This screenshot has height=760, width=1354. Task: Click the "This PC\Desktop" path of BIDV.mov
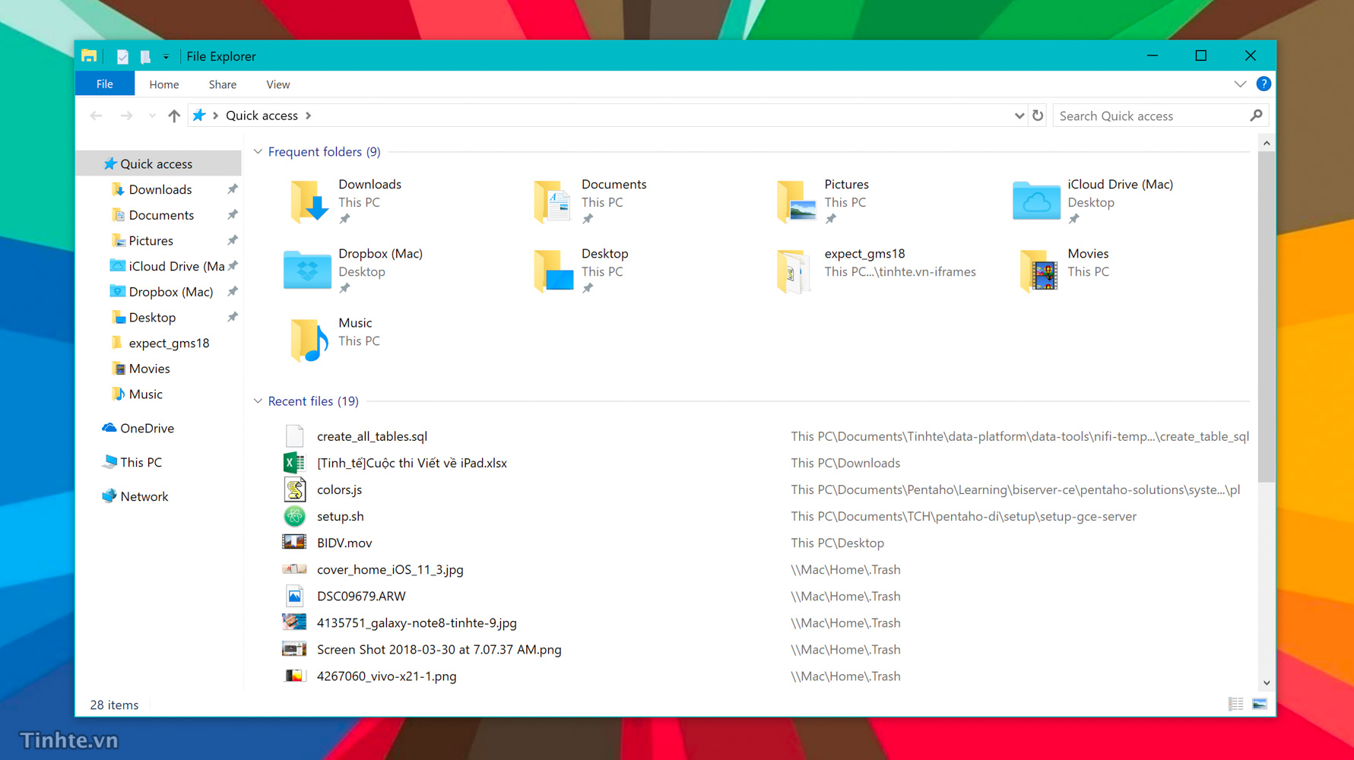837,543
